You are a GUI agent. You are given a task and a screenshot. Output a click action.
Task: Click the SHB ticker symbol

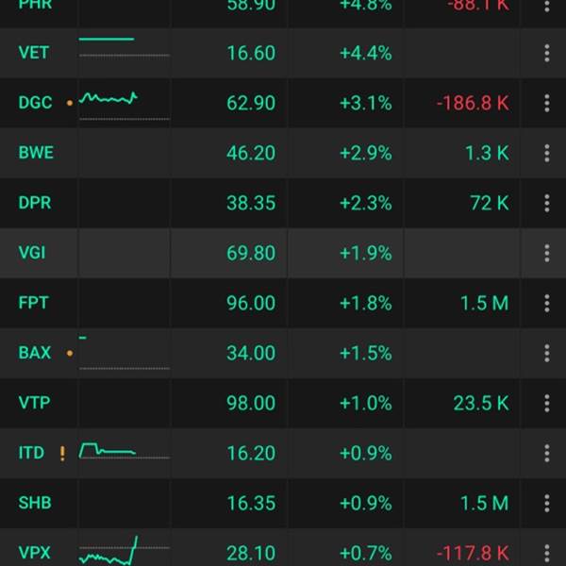[34, 503]
